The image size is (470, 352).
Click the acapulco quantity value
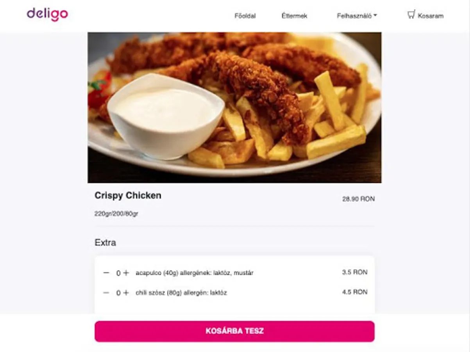point(118,273)
